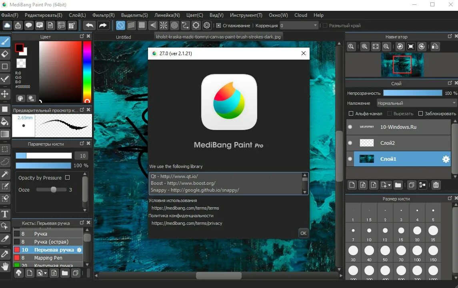This screenshot has width=458, height=288.
Task: Select the Brush tool in left toolbar
Action: tap(5, 42)
